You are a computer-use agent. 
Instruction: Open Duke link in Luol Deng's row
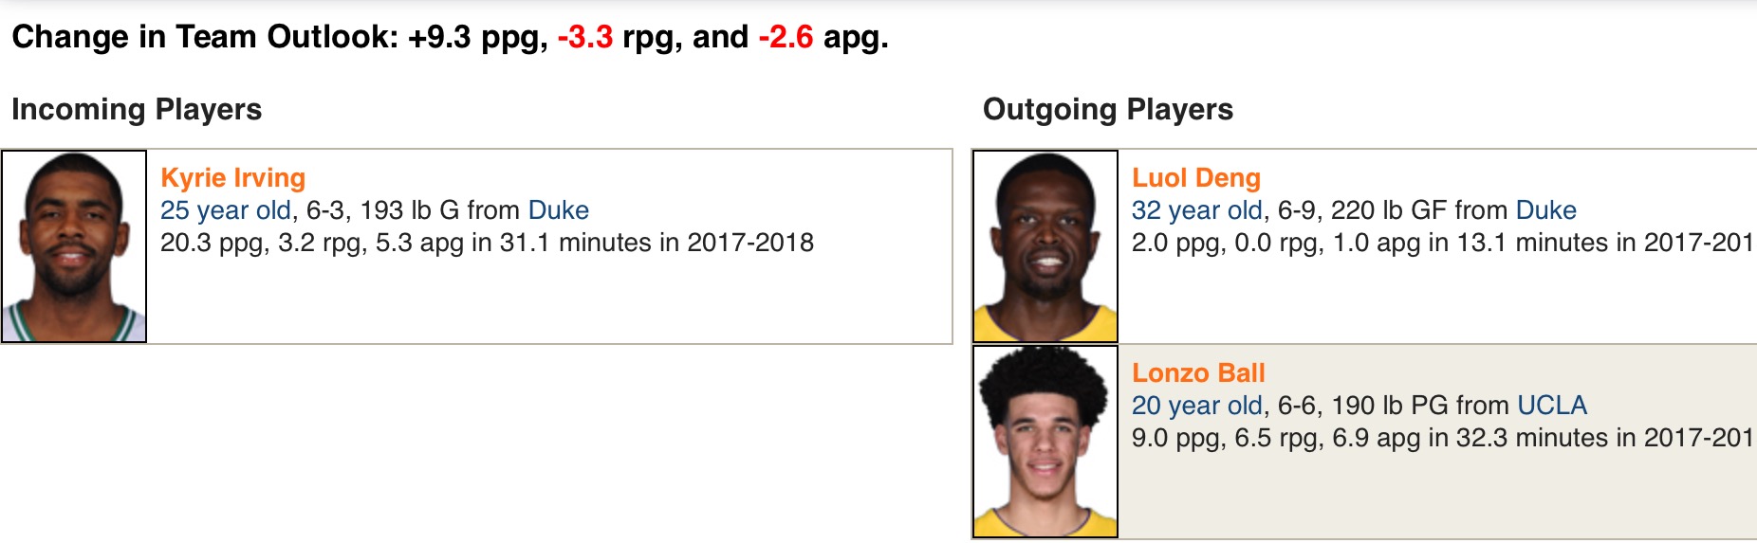1546,210
